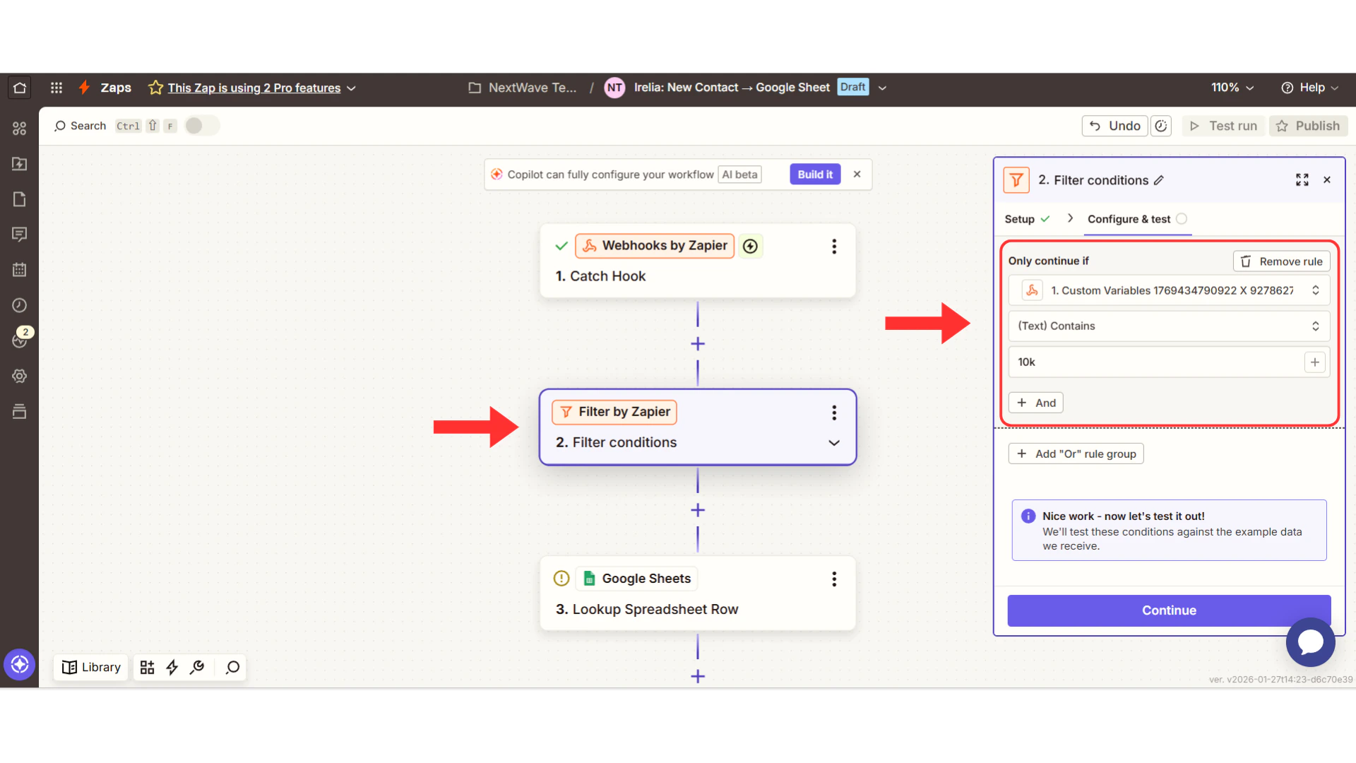
Task: Open the calendar icon in the left sidebar
Action: pyautogui.click(x=19, y=269)
